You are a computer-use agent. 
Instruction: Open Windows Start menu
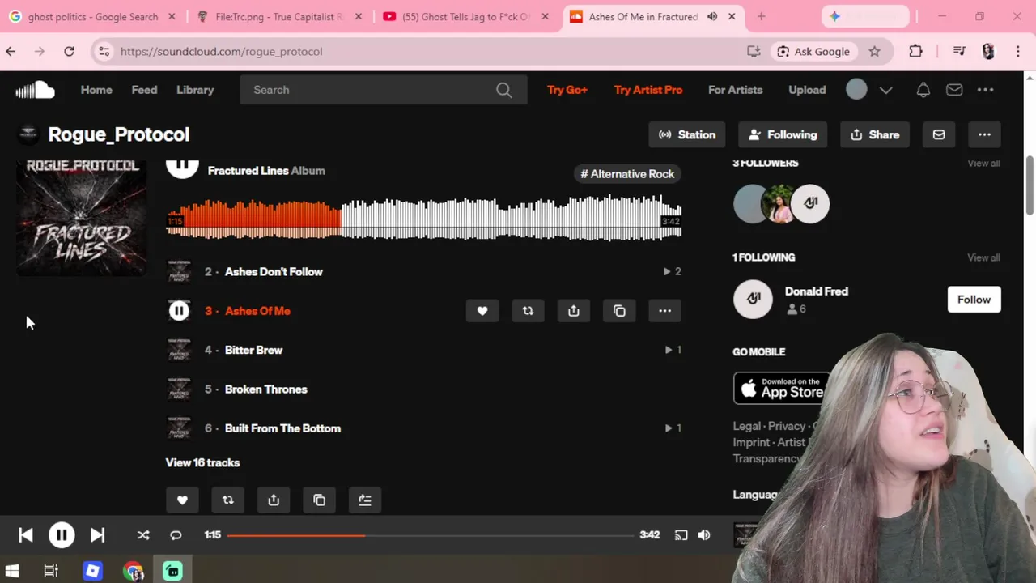tap(12, 571)
